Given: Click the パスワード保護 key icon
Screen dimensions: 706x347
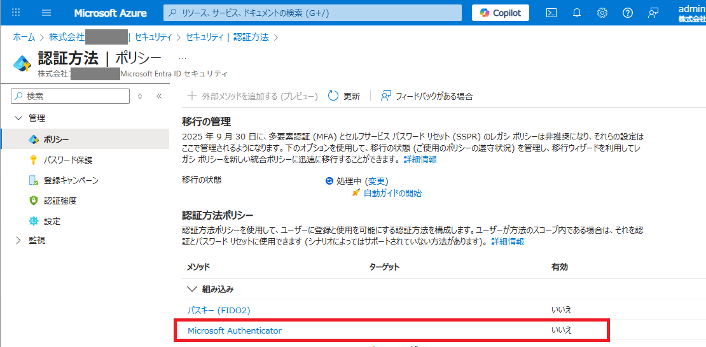Looking at the screenshot, I should coord(34,160).
